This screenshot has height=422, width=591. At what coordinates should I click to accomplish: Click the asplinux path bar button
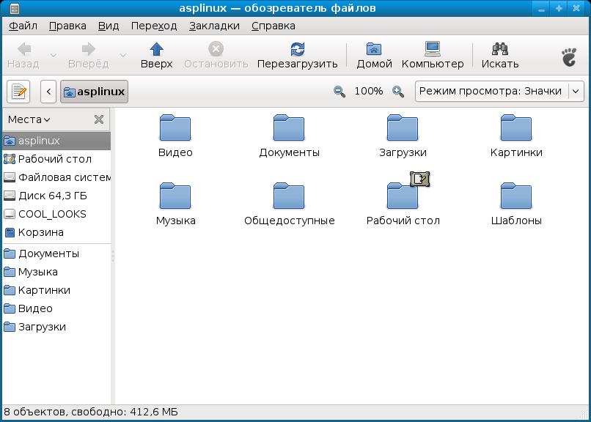click(95, 92)
